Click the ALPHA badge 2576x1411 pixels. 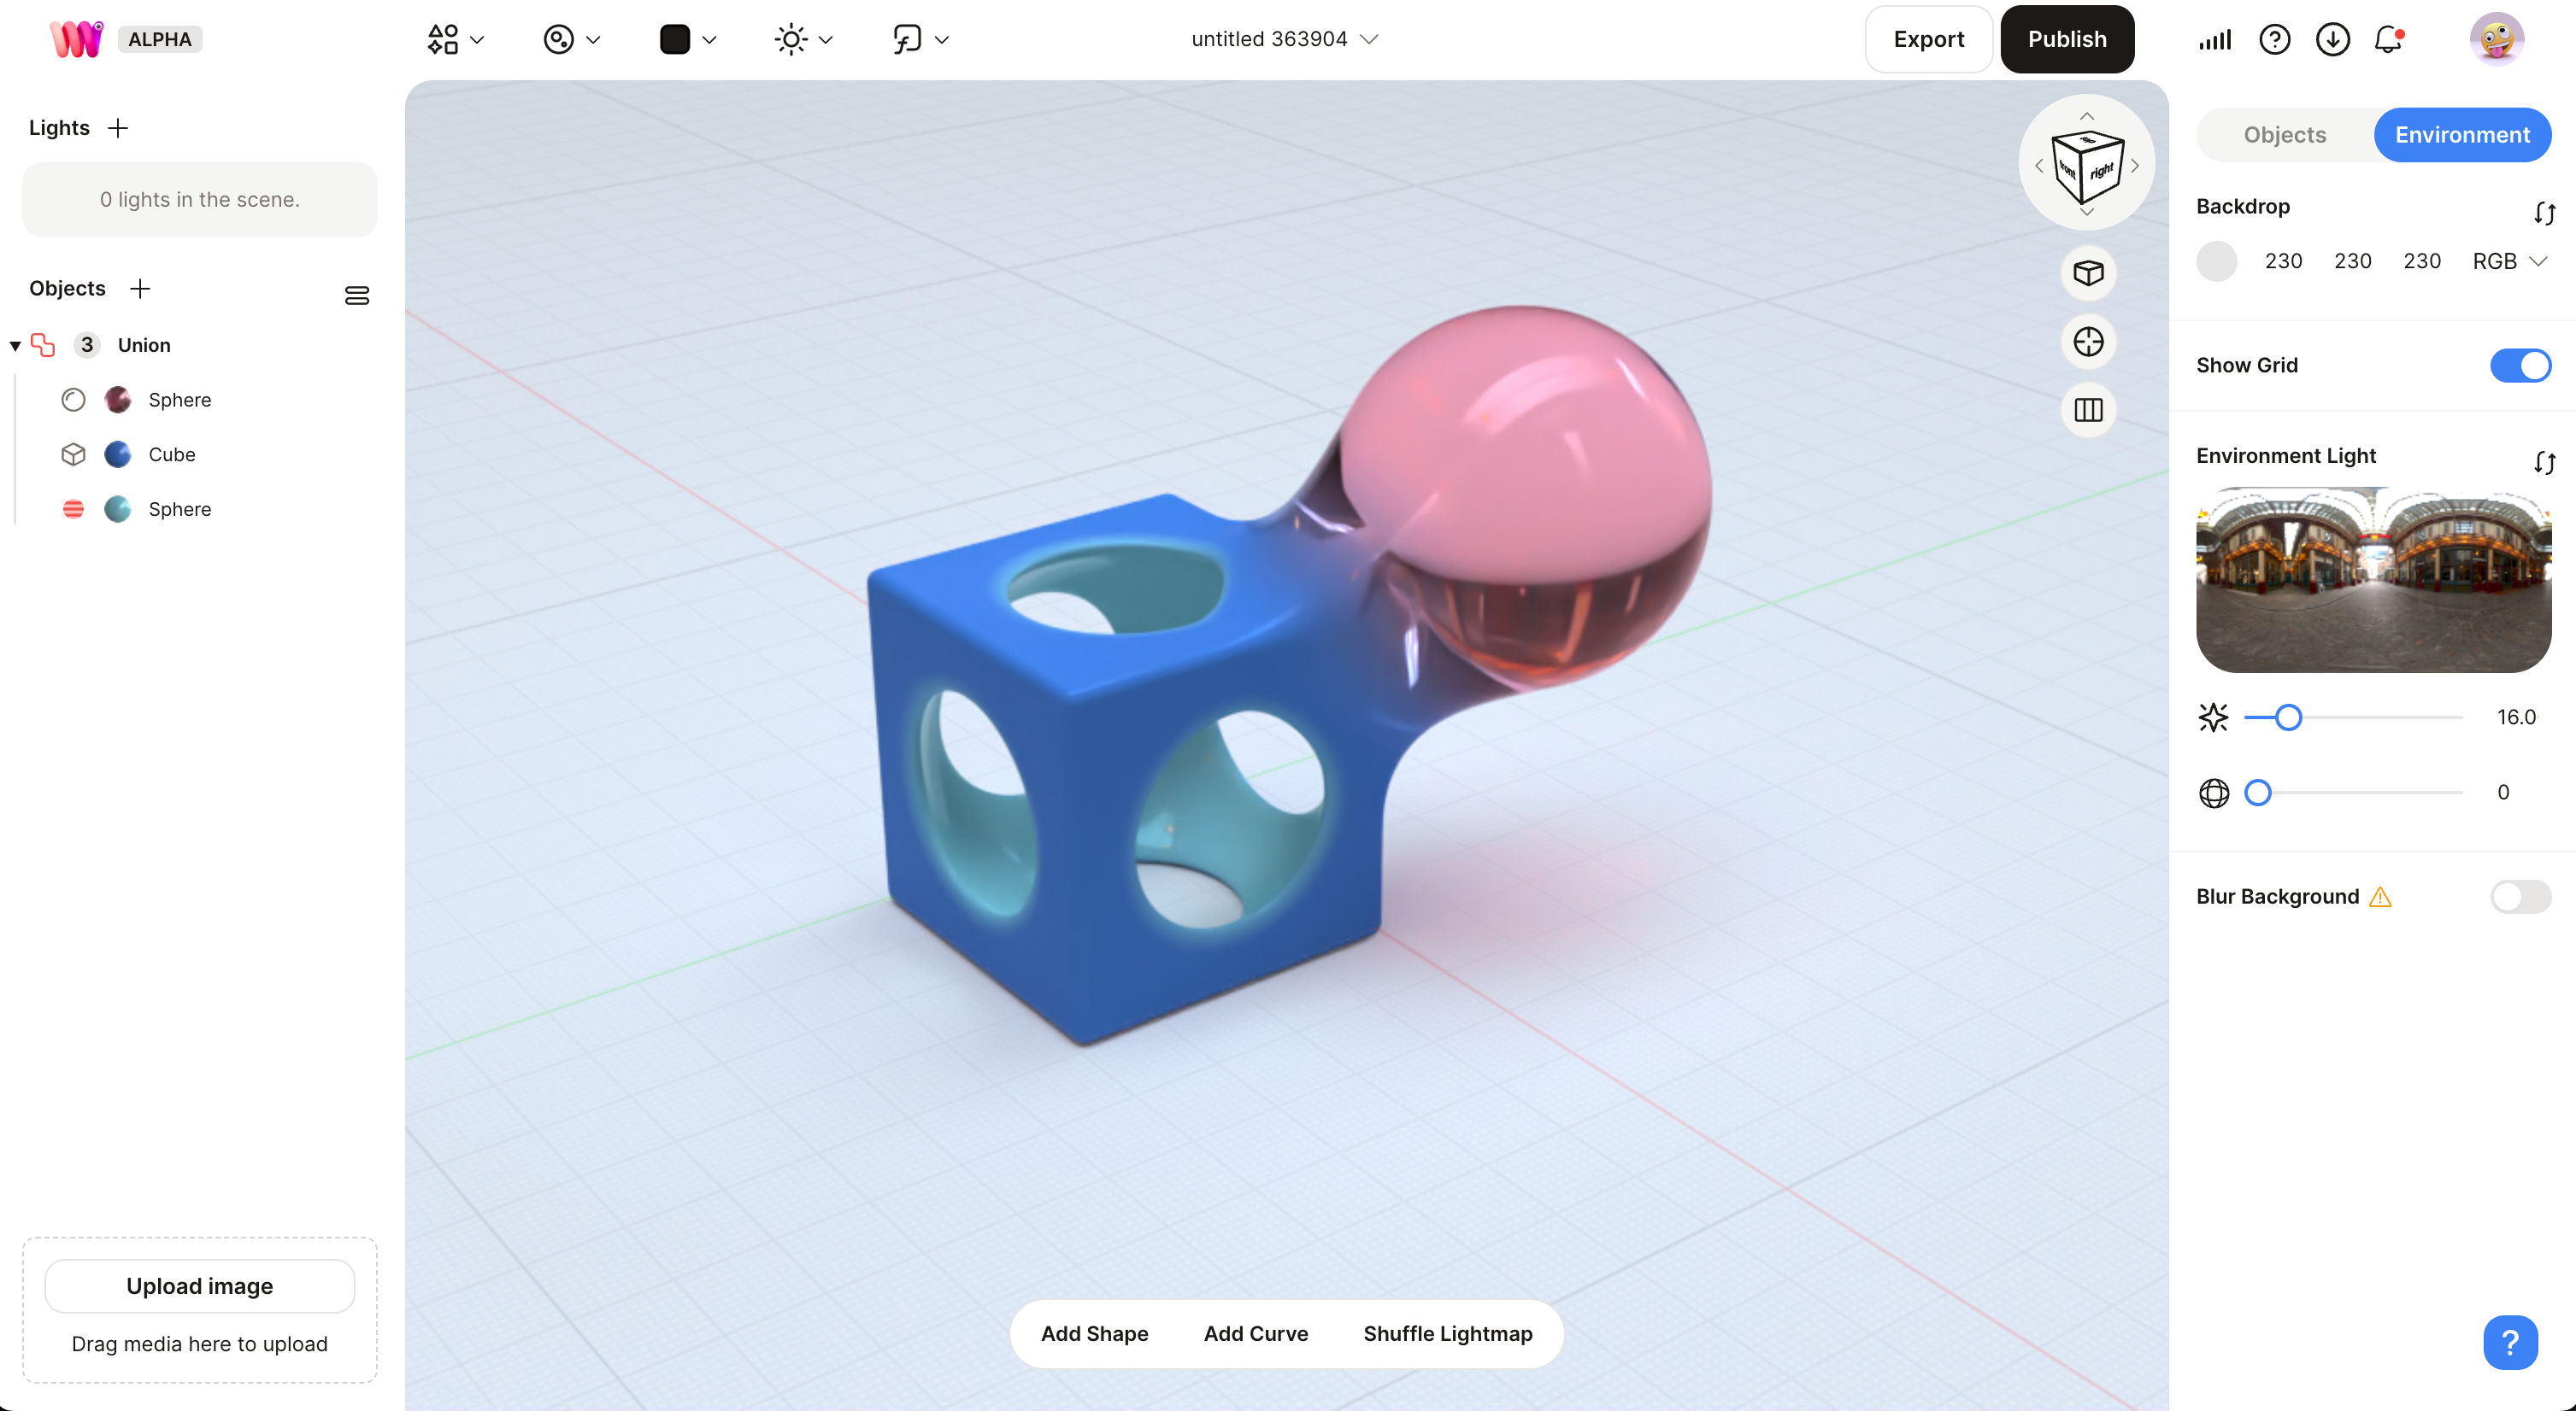[x=160, y=39]
